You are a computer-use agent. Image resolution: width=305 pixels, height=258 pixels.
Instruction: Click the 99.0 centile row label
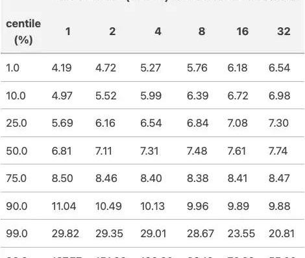coord(17,234)
